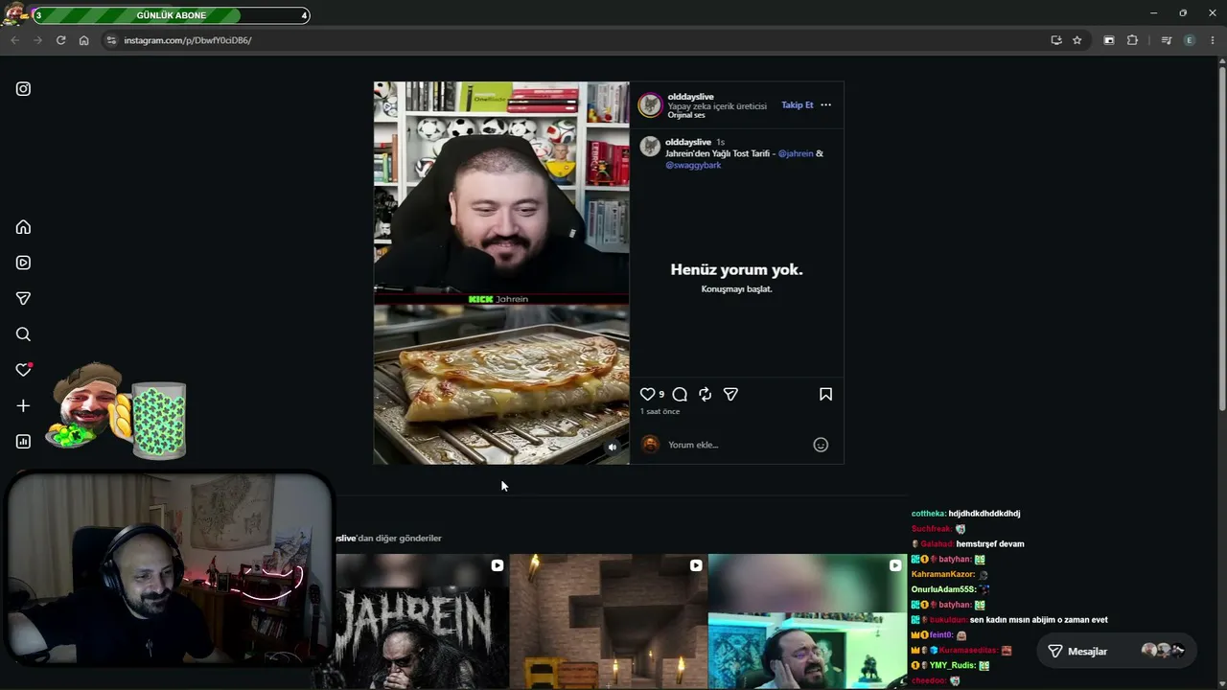Click the 'GÜNLÜK ABONE' progress bar
This screenshot has height=690, width=1227.
pyautogui.click(x=172, y=15)
